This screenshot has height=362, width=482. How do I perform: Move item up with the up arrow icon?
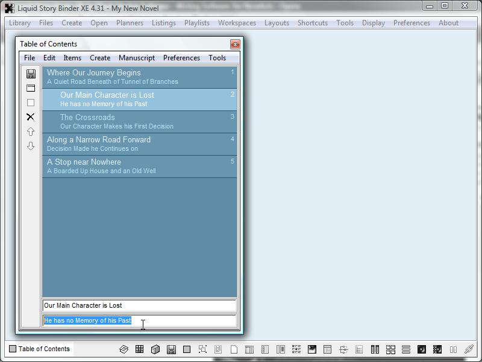[31, 132]
